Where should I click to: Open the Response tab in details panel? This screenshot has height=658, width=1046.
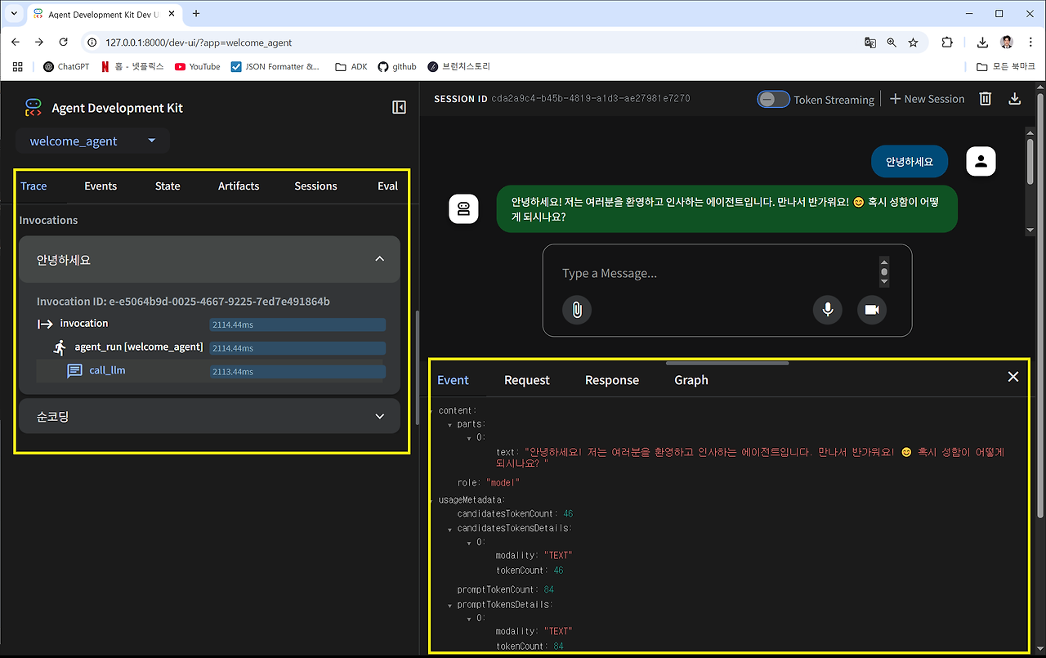[612, 380]
